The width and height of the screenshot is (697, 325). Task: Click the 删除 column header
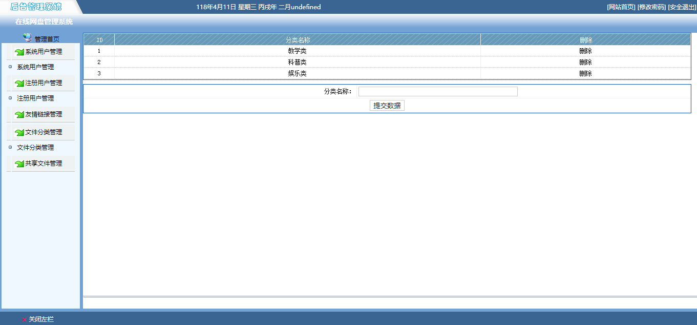(586, 40)
